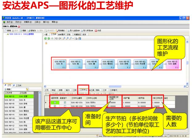Switch to the 关键路径 tab

[77, 34]
